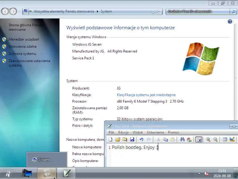
Task: Click the Browse files magnifier-folder icon
Action: [125, 139]
